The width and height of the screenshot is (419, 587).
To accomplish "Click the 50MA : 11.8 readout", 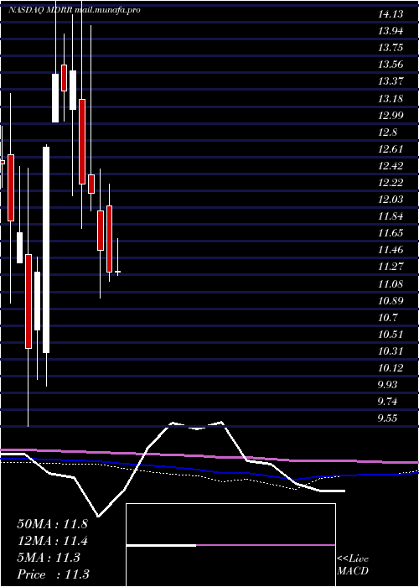I will pyautogui.click(x=52, y=524).
